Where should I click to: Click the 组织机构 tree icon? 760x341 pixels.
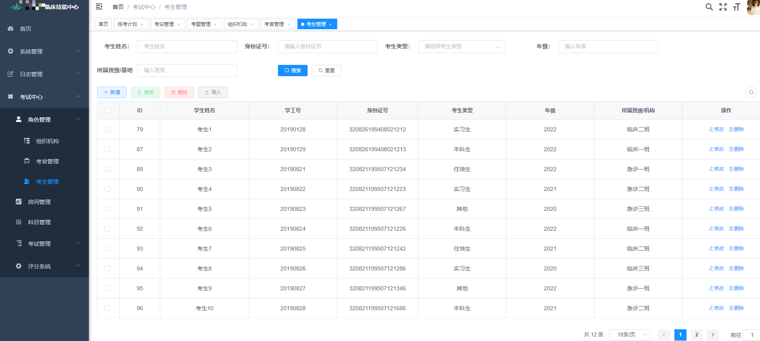coord(27,141)
